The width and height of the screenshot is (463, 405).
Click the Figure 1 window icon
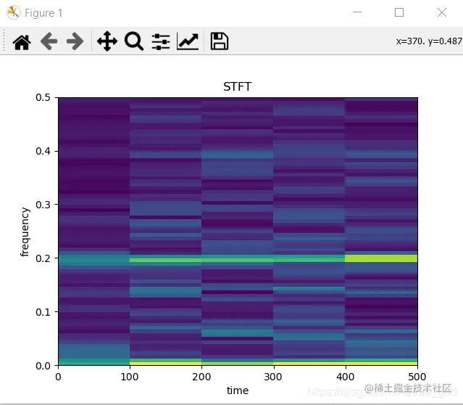pos(14,12)
